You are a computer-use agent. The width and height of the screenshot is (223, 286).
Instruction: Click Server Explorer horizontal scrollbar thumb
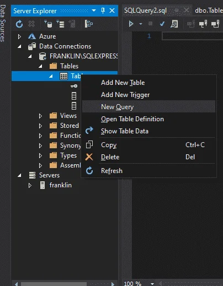(x=54, y=284)
